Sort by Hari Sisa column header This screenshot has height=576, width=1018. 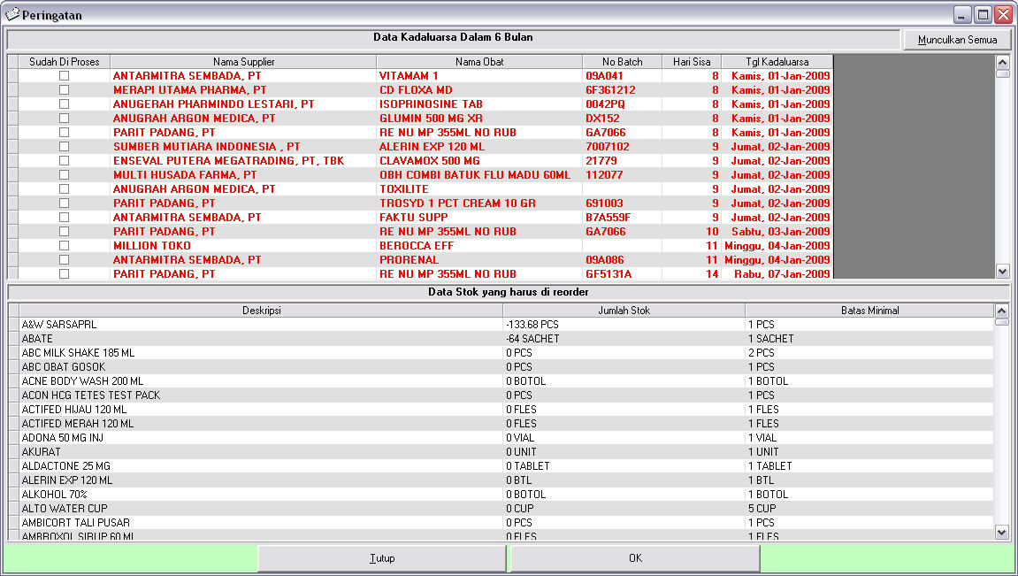point(692,62)
